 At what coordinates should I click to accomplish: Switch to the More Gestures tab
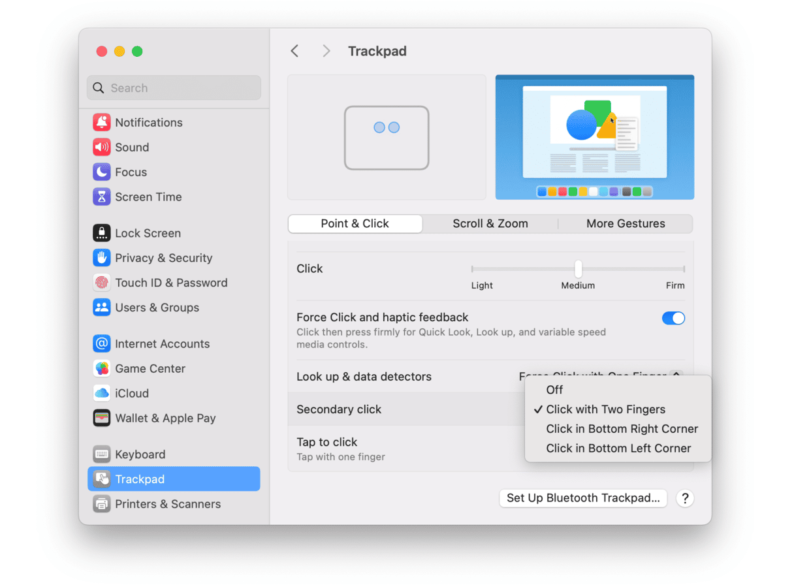coord(625,223)
